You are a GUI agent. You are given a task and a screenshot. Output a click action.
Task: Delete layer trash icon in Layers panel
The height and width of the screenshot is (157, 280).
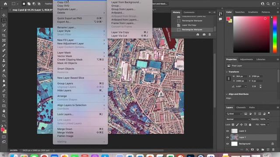[273, 150]
